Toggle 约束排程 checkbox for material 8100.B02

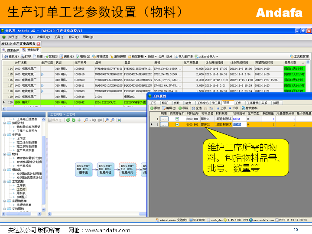(177, 124)
